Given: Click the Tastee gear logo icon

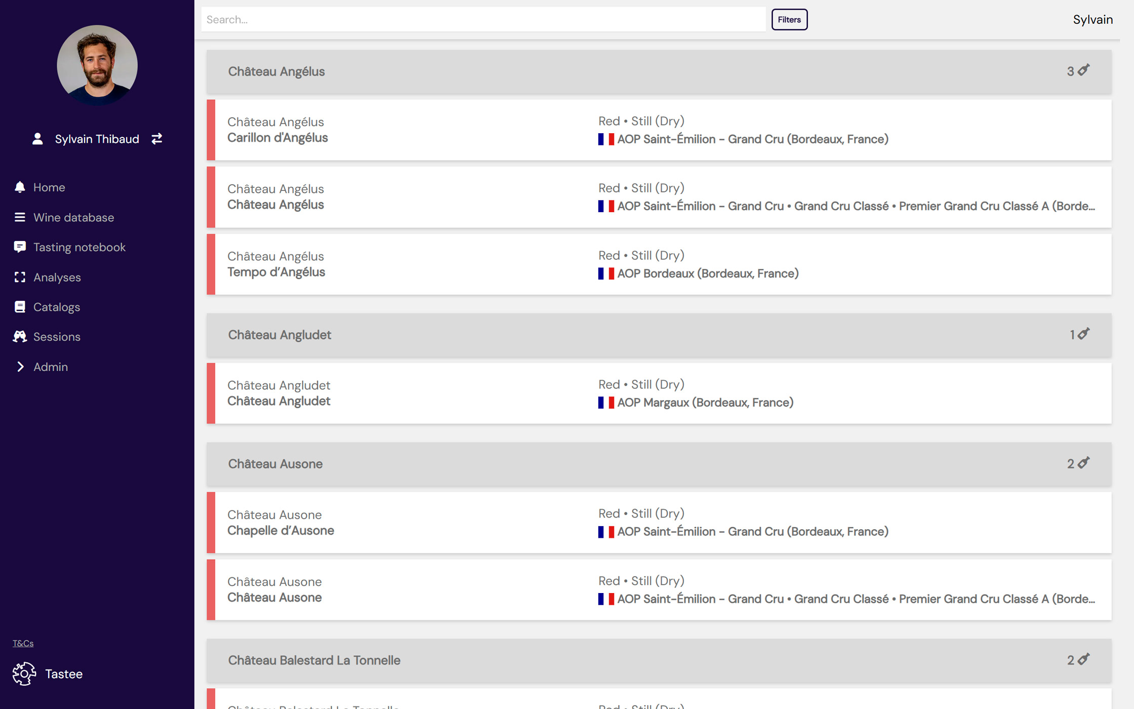Looking at the screenshot, I should 24,674.
